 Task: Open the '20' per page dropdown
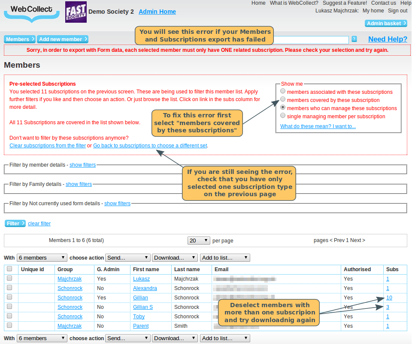click(198, 240)
